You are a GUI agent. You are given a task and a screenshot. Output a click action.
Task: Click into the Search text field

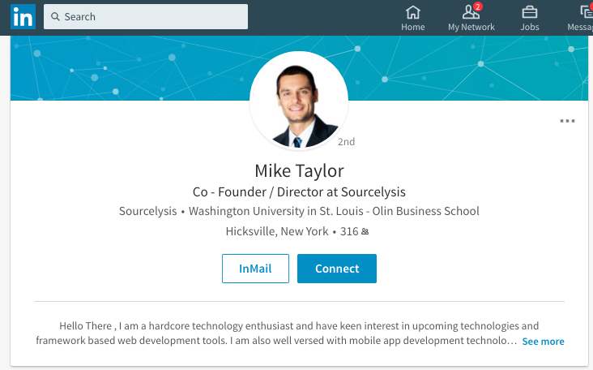(146, 17)
